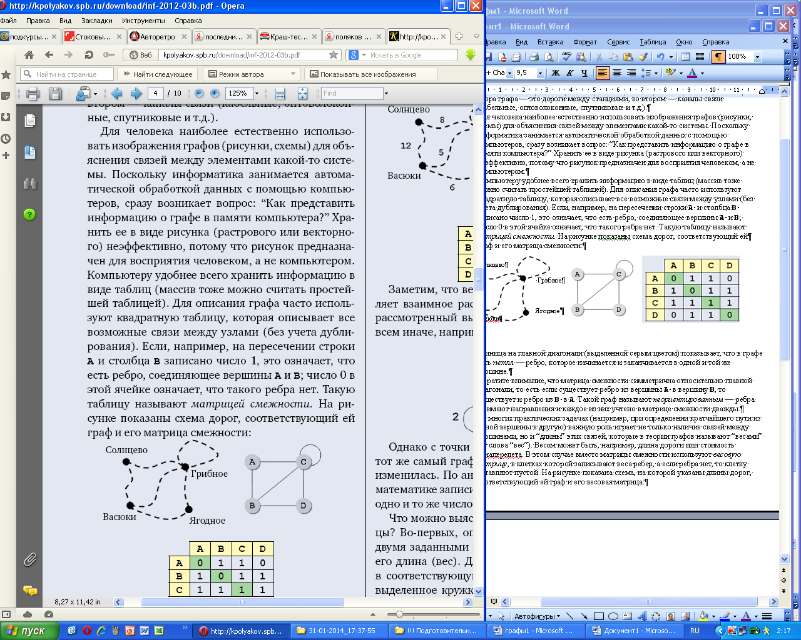
Task: Insert table icon in Word toolbar
Action: 686,57
